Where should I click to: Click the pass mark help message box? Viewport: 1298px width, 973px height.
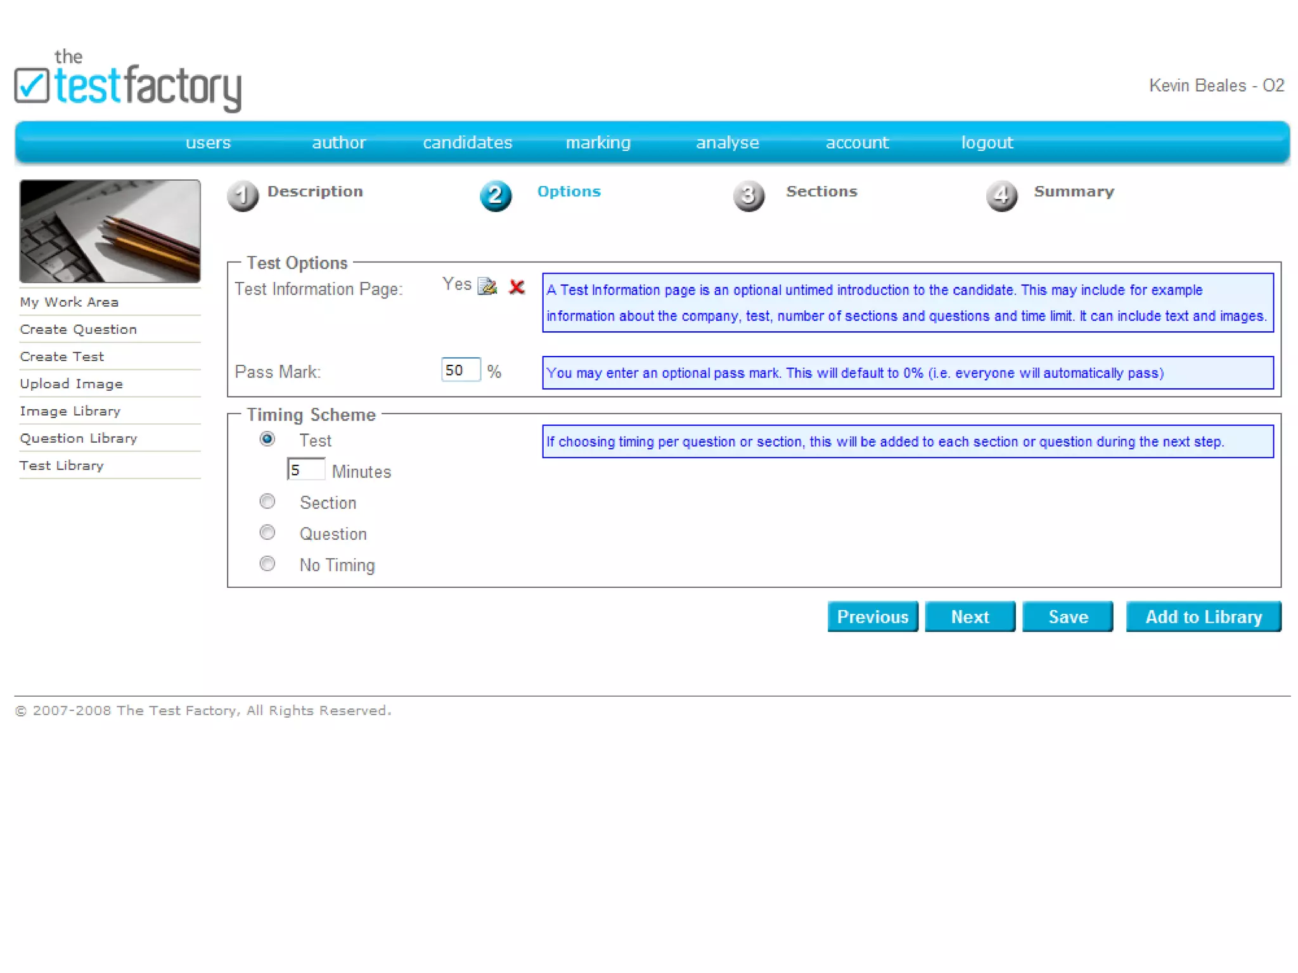tap(908, 372)
